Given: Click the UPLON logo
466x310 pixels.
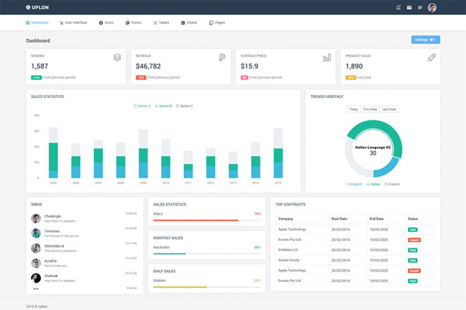Looking at the screenshot, I should [x=37, y=8].
